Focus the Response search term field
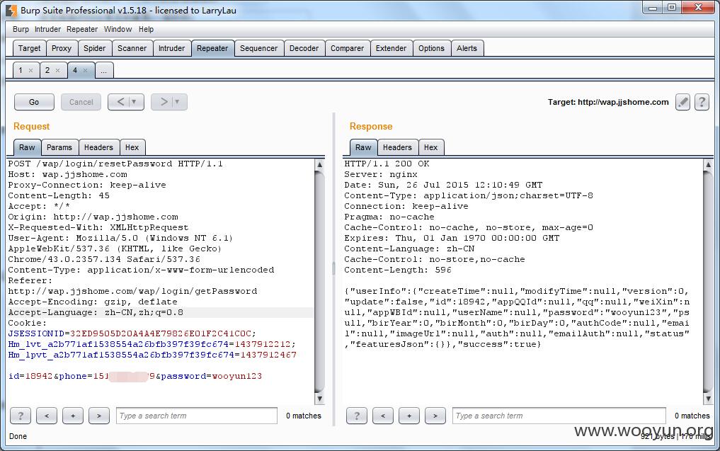The width and height of the screenshot is (720, 451). click(559, 416)
